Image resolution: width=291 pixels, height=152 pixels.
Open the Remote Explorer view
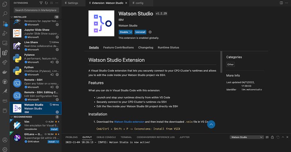click(x=5, y=43)
